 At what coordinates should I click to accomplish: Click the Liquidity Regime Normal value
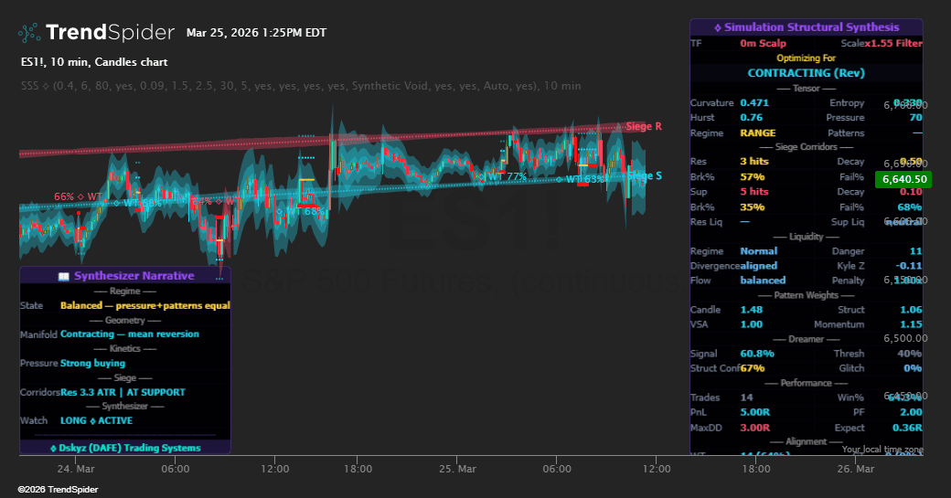click(759, 251)
